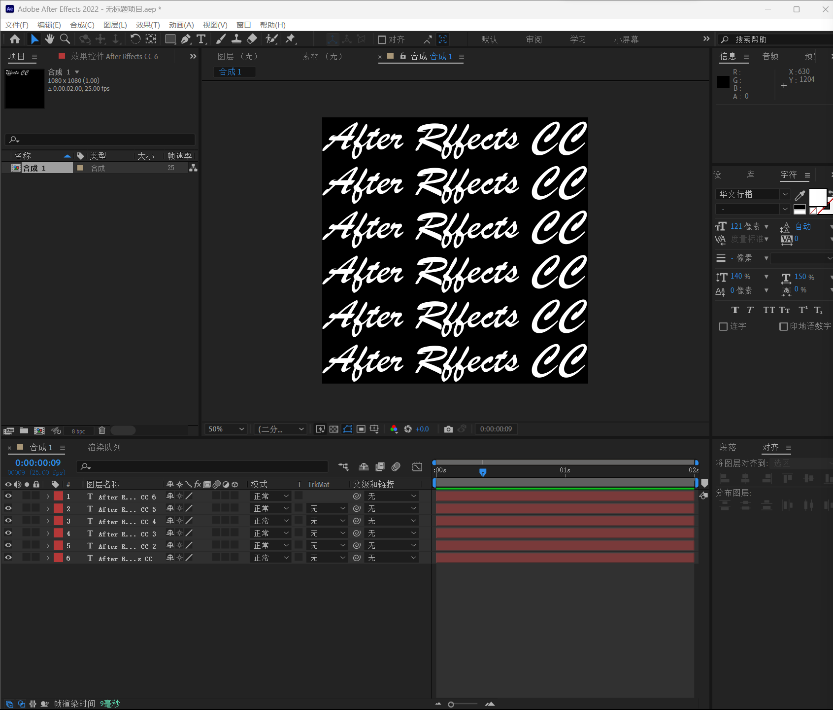833x710 pixels.
Task: Open parent link dropdown for layer 6
Action: point(392,558)
